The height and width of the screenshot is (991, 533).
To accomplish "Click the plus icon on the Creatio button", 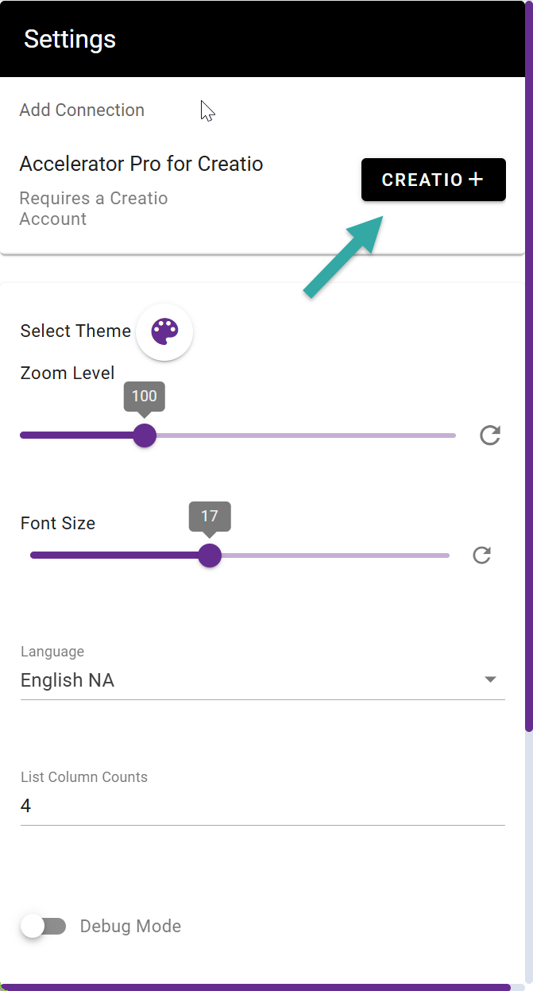I will click(x=476, y=180).
